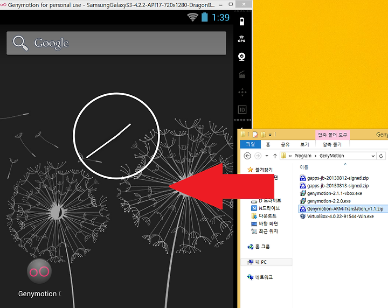This screenshot has width=388, height=308.
Task: Select VirtualBox-4.0.22-91544-Win.exe file
Action: (340, 216)
